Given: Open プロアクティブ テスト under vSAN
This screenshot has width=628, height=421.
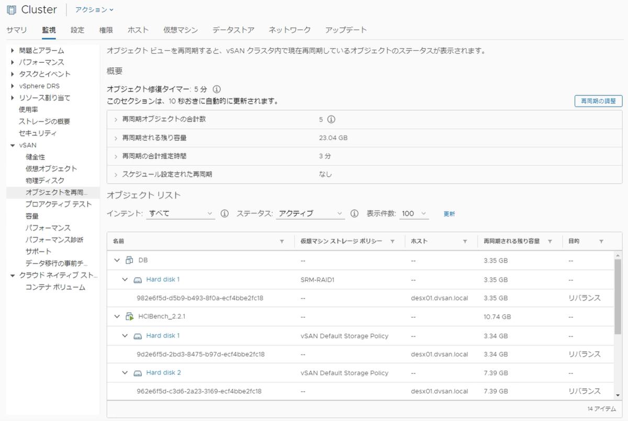Looking at the screenshot, I should point(59,204).
